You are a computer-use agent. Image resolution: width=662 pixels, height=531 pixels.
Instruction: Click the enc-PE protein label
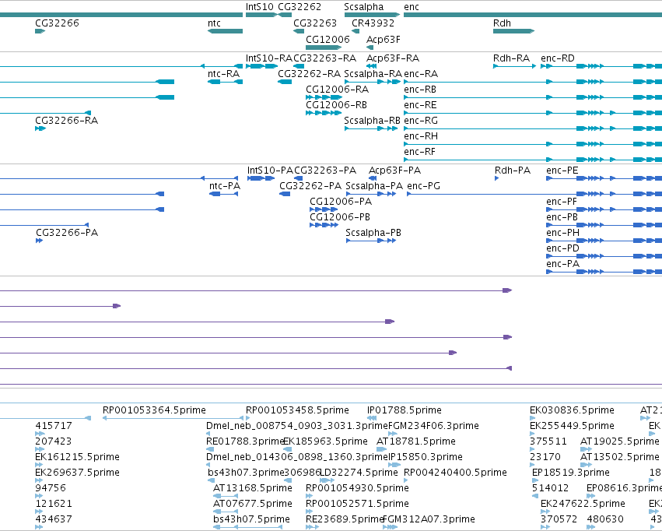tap(562, 171)
